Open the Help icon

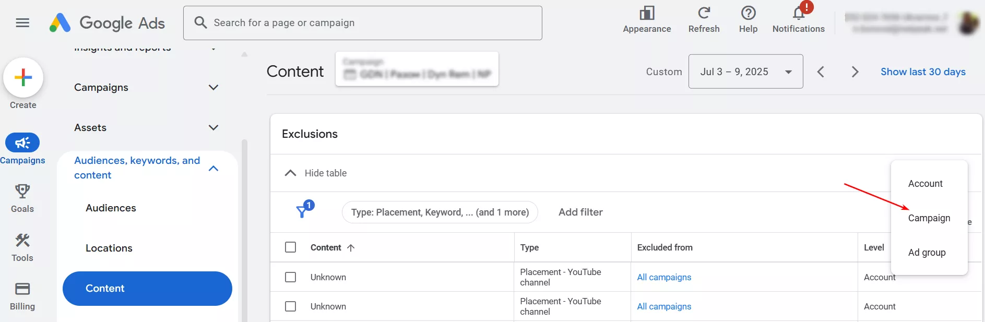pos(748,14)
